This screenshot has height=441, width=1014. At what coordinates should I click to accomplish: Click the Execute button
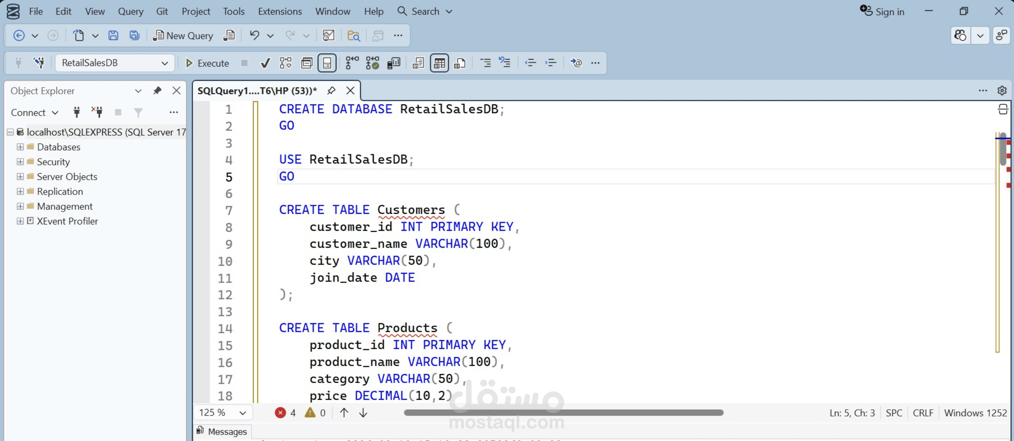tap(207, 63)
